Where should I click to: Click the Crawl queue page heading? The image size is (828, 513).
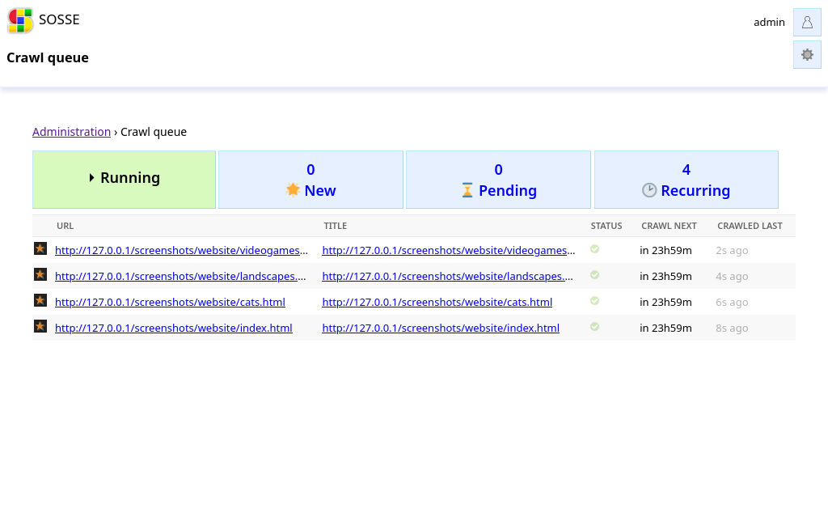48,57
